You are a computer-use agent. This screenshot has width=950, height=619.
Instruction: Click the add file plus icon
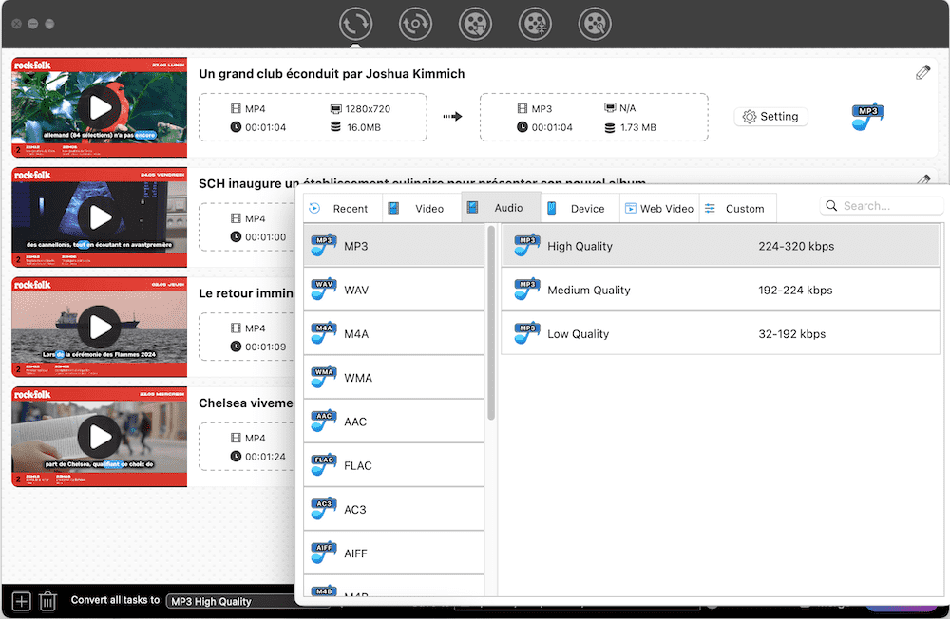pos(21,601)
